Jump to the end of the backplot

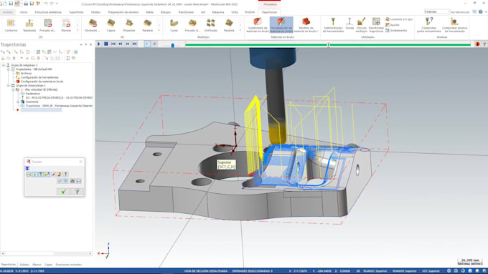click(135, 44)
